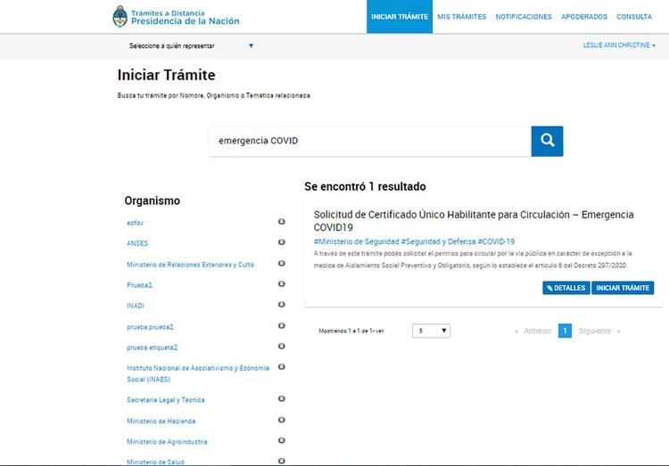Click the search field containing 'emergencia COVID'

[x=369, y=141]
